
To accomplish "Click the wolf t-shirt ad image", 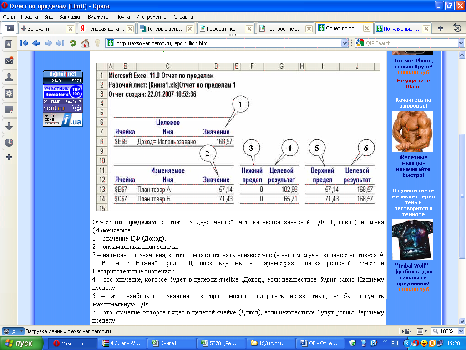I will pos(412,240).
